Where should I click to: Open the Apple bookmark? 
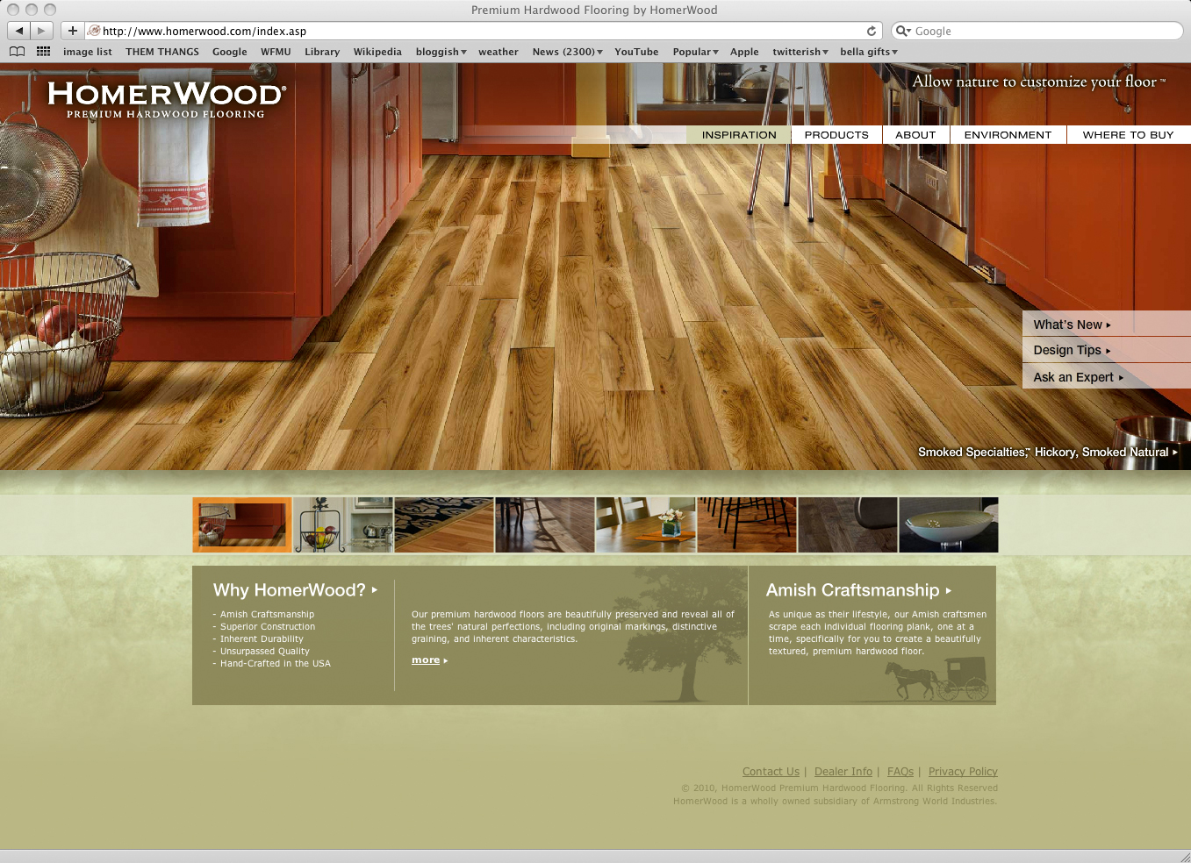[744, 52]
